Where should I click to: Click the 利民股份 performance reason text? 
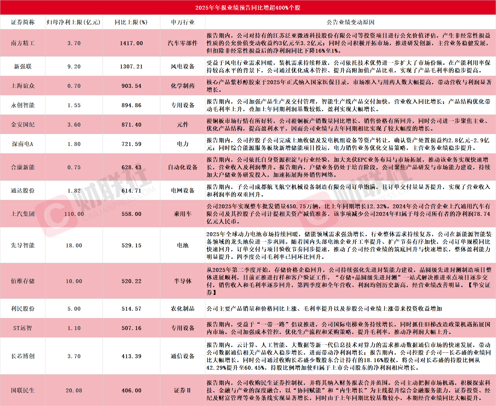[x=324, y=309]
